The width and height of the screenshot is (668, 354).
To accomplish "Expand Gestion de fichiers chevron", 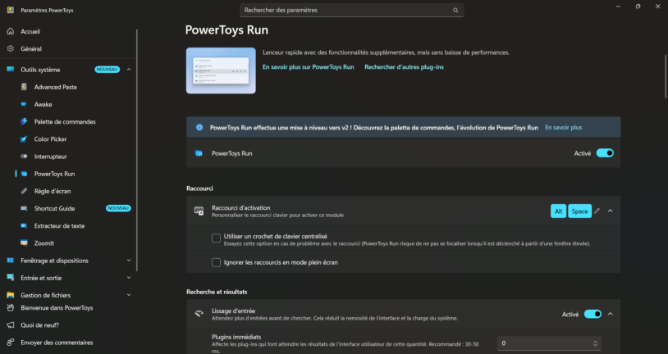I will coord(129,295).
